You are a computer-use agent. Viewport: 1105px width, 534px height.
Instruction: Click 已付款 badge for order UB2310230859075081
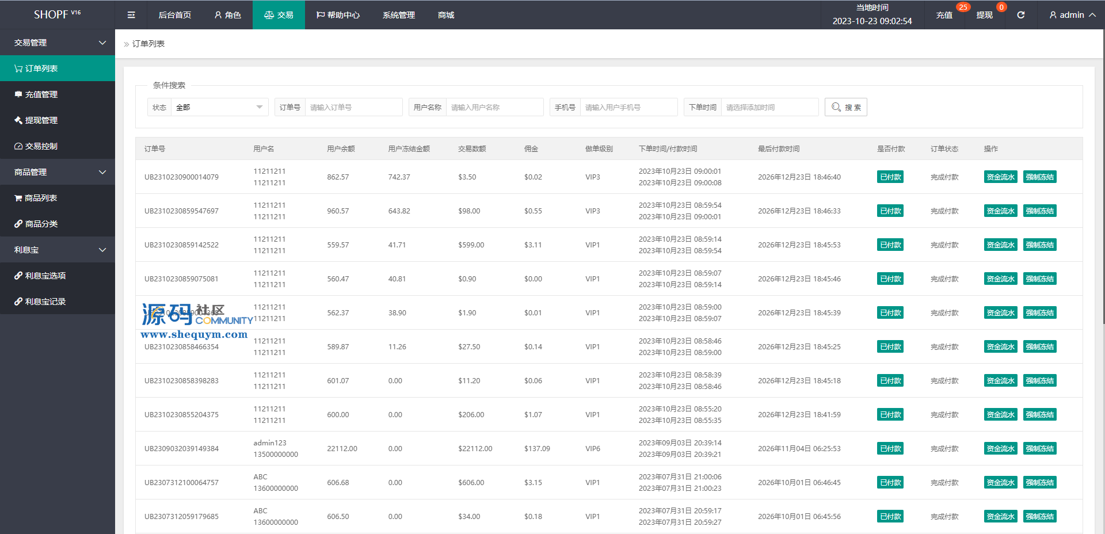tap(890, 279)
